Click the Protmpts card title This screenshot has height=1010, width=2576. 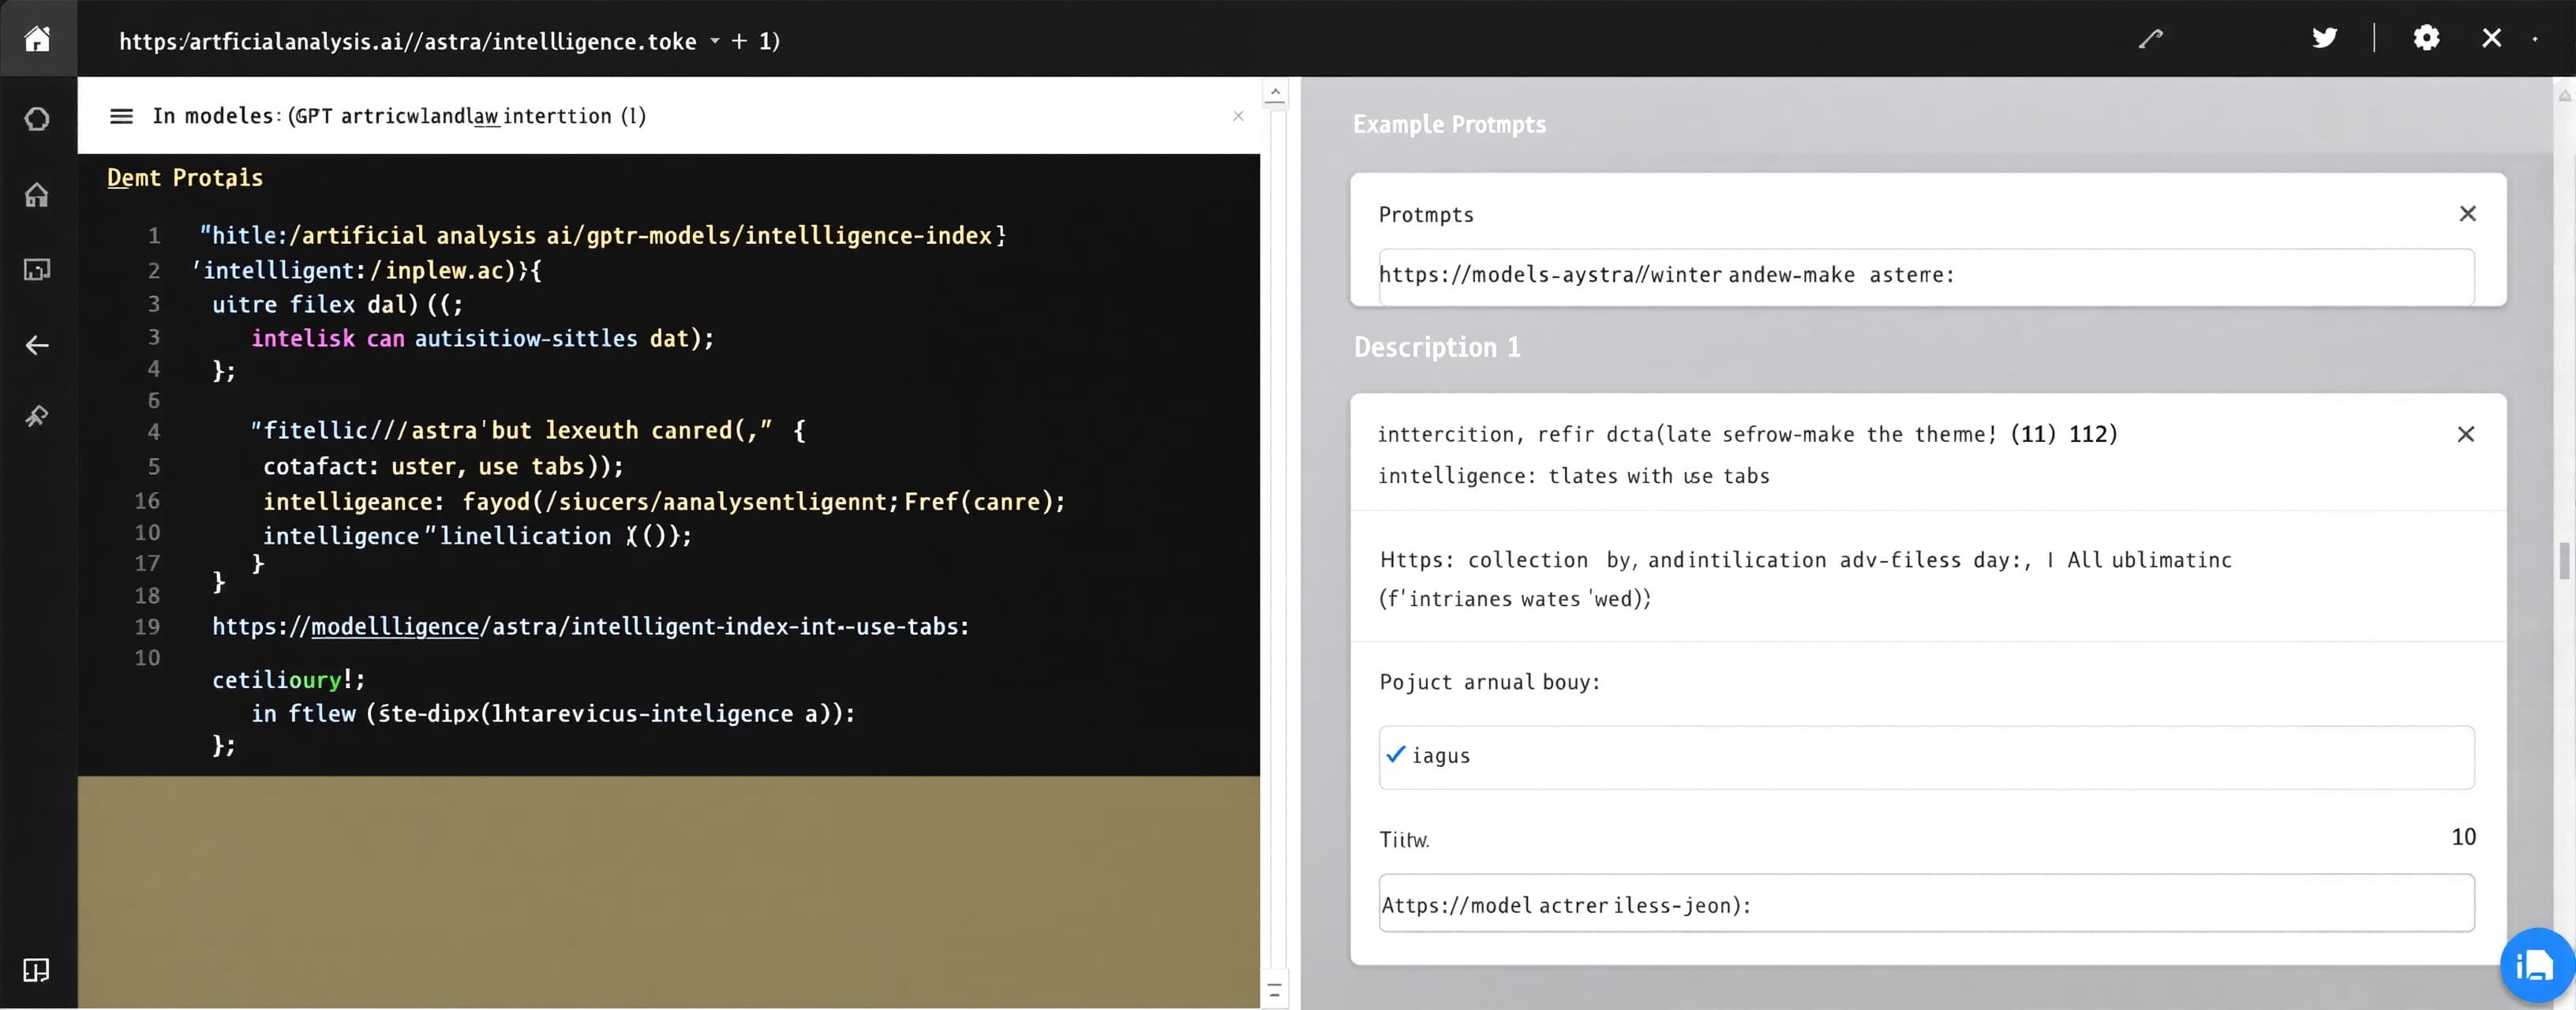[1426, 215]
